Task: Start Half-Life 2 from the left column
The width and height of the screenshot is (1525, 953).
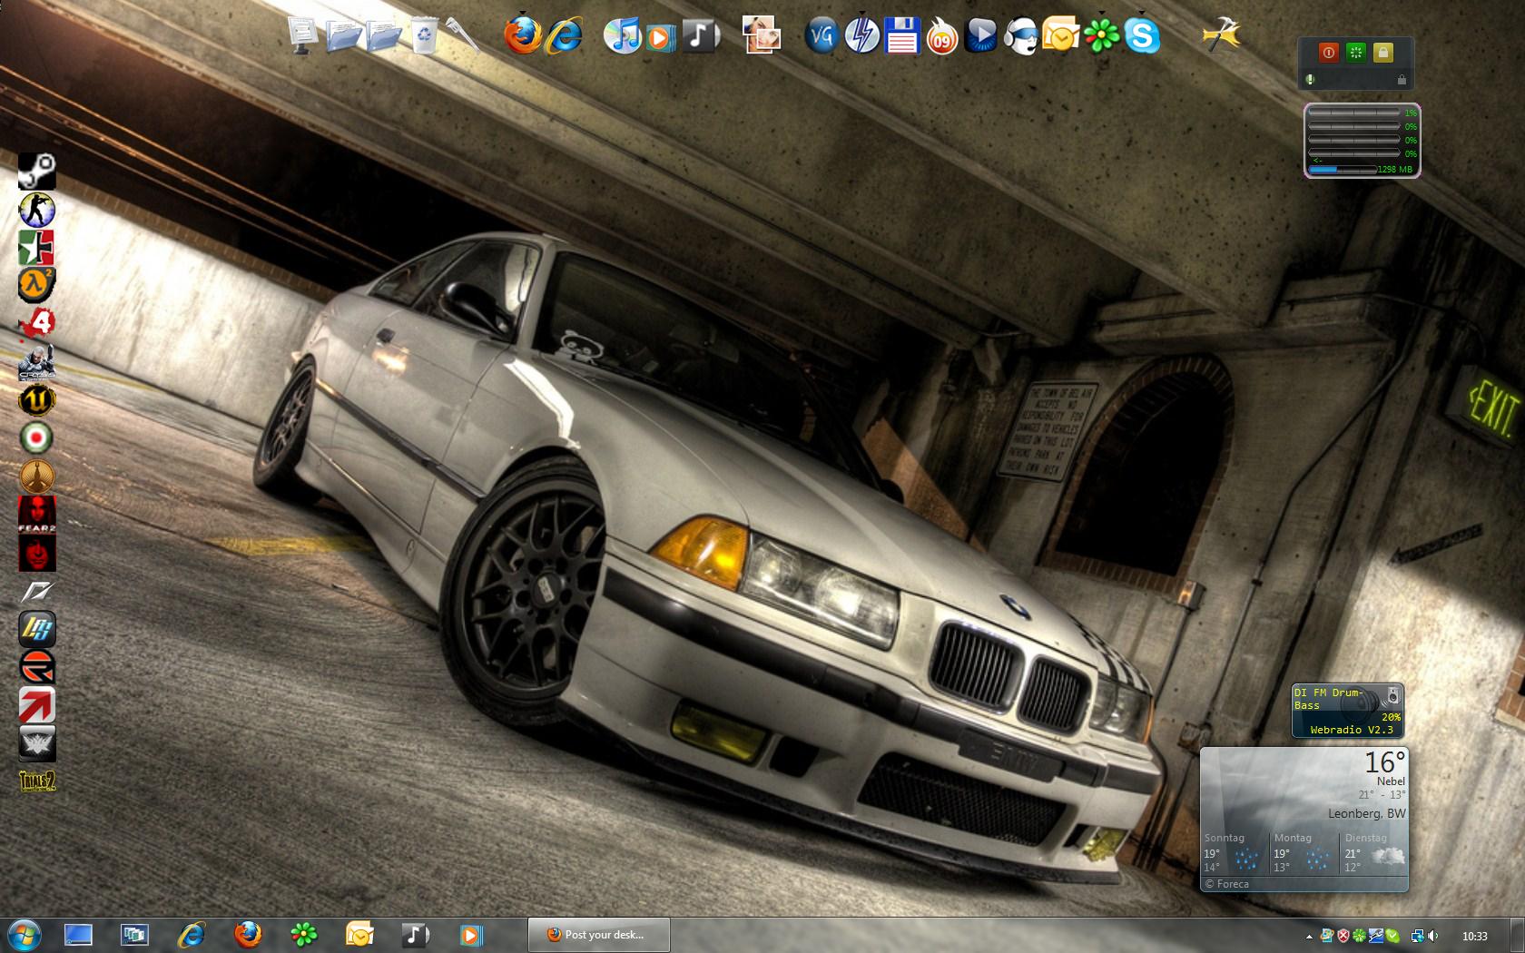Action: pos(37,286)
